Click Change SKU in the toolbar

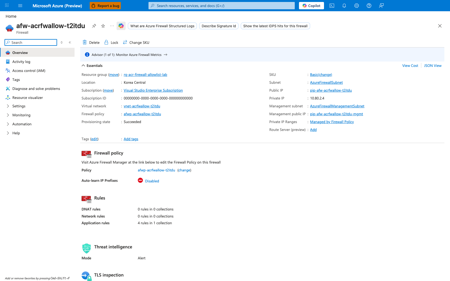click(136, 42)
